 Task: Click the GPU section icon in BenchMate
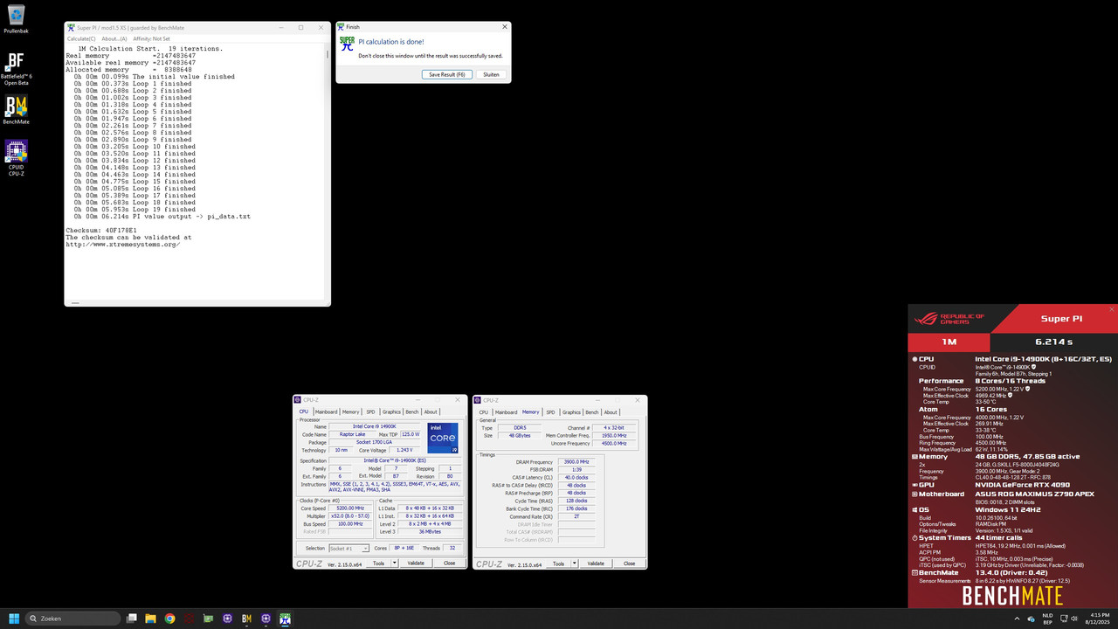click(x=914, y=484)
